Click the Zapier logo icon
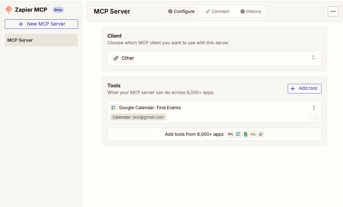Viewport: 343px width, 207px height. (9, 10)
